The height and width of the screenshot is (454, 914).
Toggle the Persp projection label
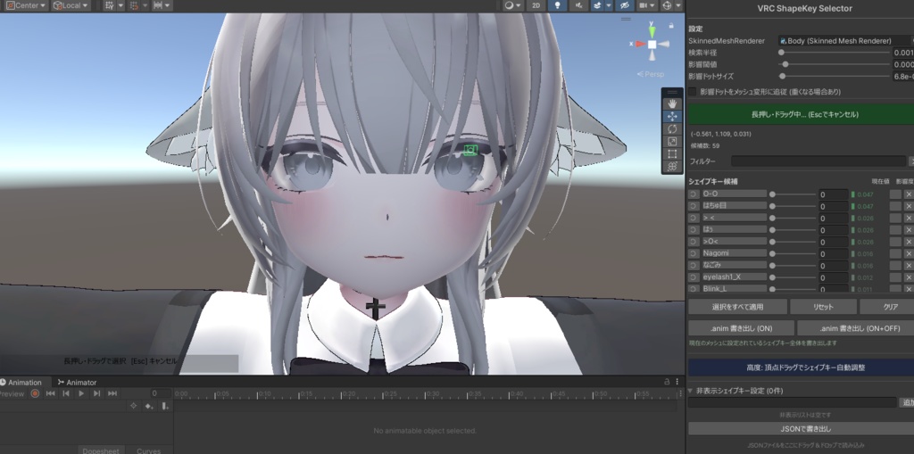(x=651, y=74)
